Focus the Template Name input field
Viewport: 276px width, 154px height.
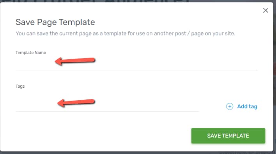(x=136, y=64)
